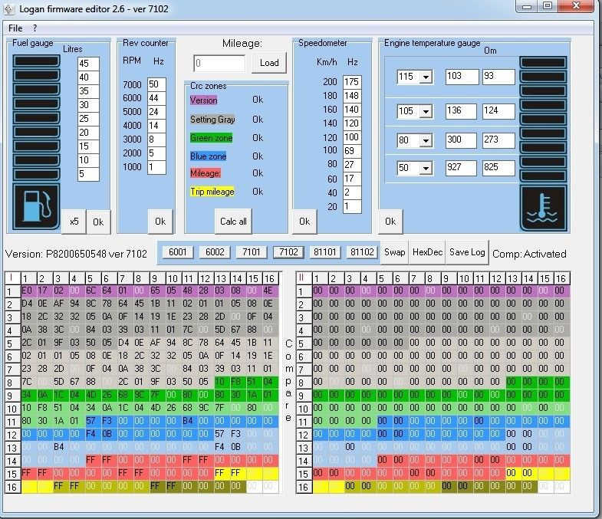Open the 115 temperature dropdown
602x519 pixels.
pyautogui.click(x=426, y=77)
